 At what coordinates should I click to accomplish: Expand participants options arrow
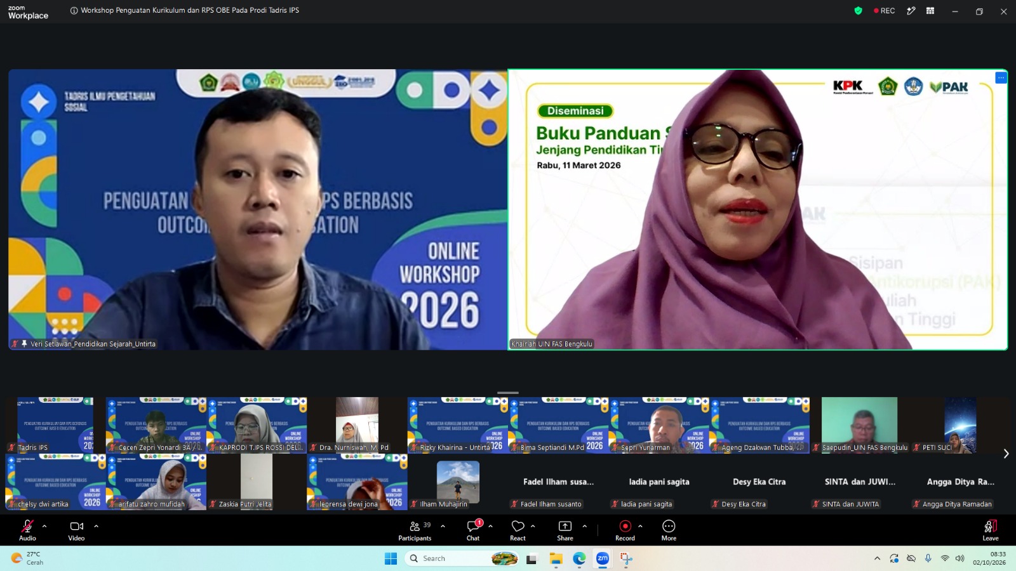[443, 526]
